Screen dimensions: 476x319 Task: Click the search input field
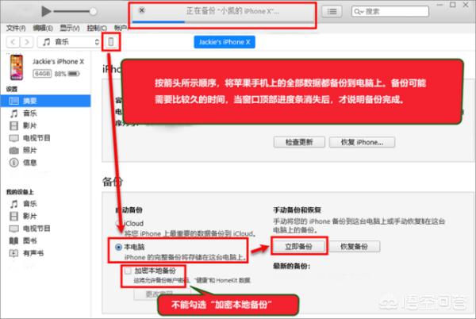[390, 12]
